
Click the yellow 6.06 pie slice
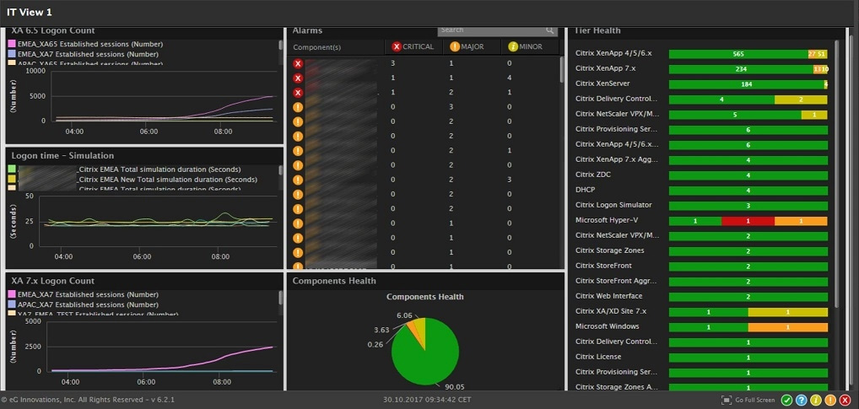point(420,329)
